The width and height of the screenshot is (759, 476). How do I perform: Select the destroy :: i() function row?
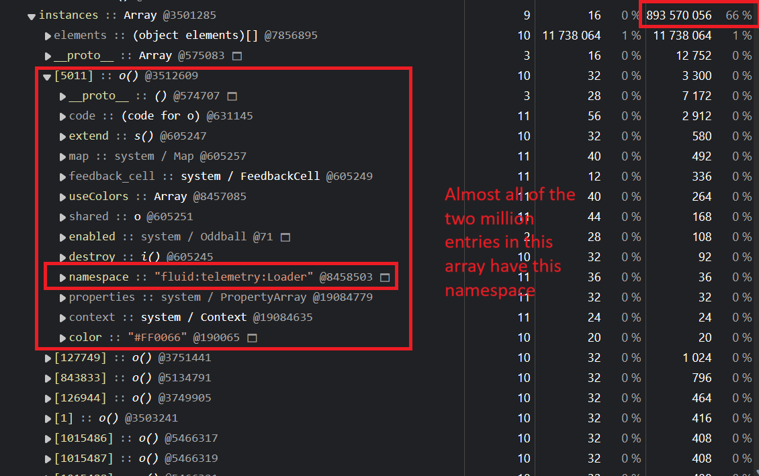107,256
